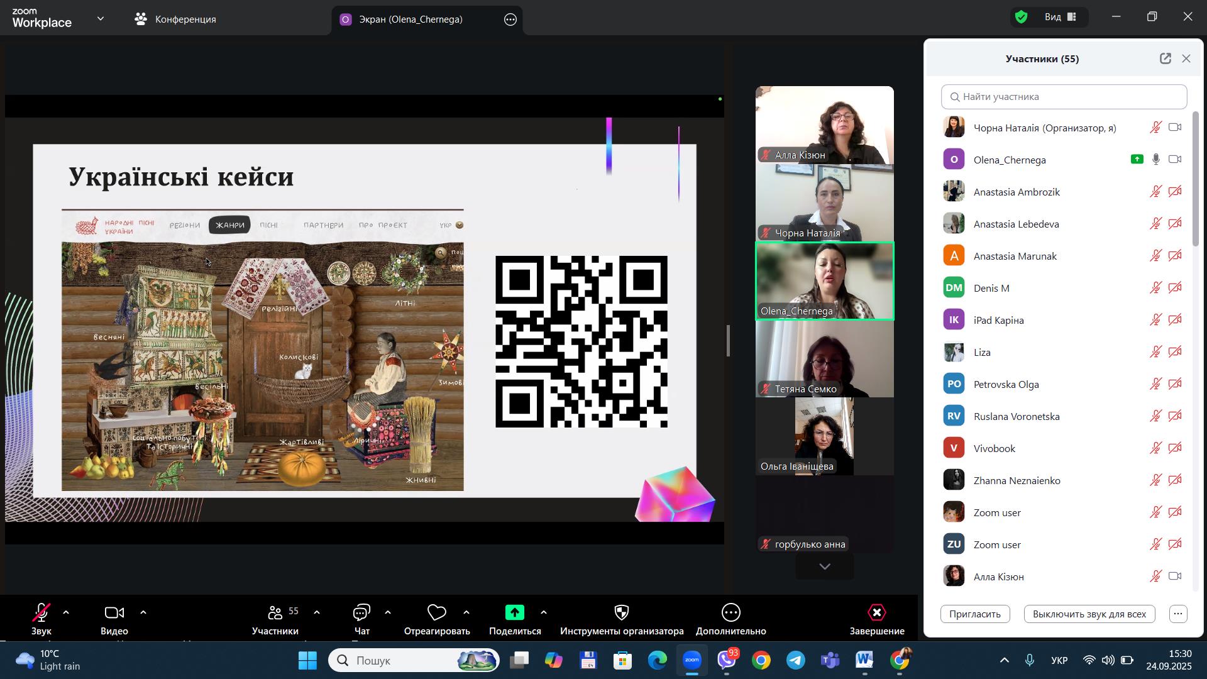Open Host tools shield icon
1207x679 pixels.
(621, 613)
